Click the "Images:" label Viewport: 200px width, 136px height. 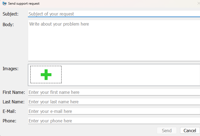click(10, 69)
